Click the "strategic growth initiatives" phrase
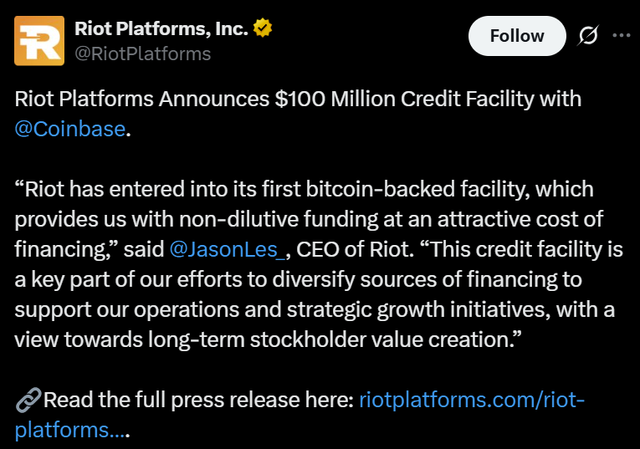 (411, 309)
